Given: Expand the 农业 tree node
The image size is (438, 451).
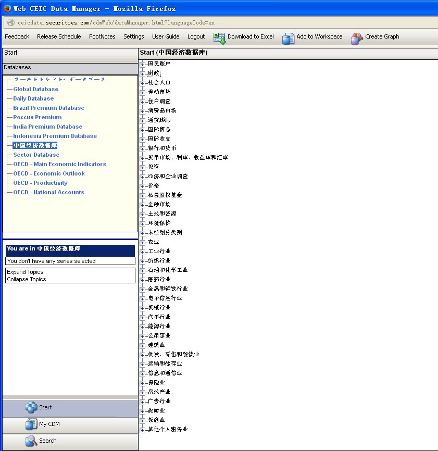Looking at the screenshot, I should pos(142,243).
